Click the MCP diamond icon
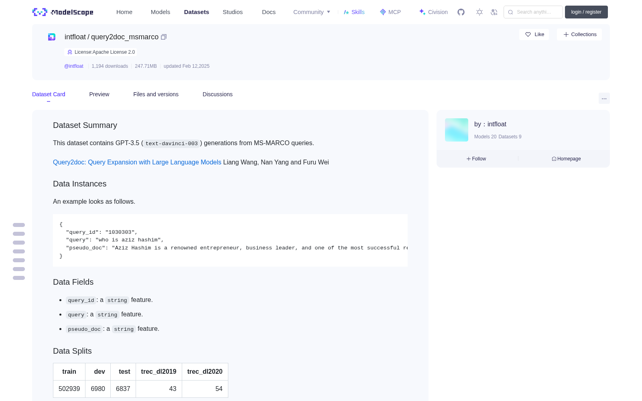The image size is (642, 401). [383, 12]
